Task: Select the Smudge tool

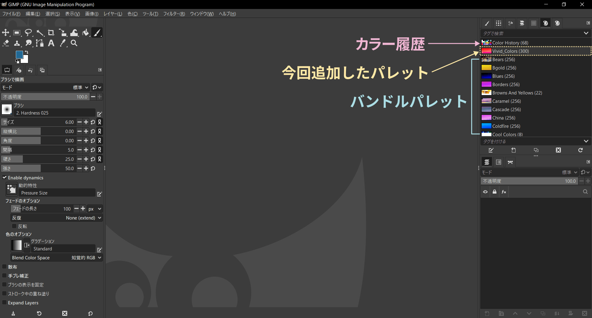Action: (28, 43)
